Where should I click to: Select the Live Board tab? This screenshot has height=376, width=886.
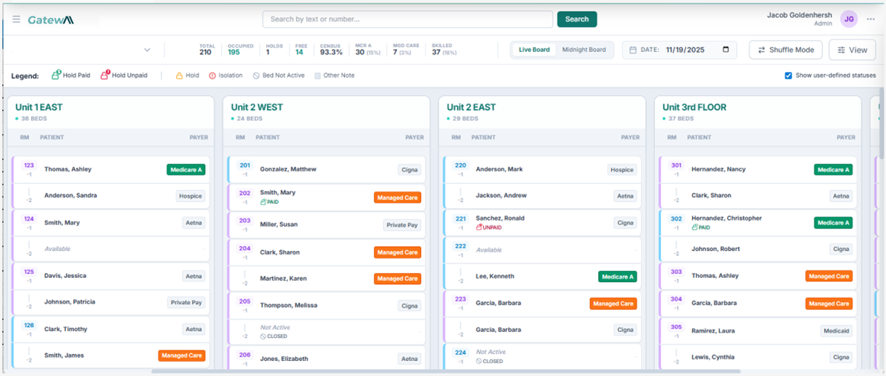[x=534, y=50]
